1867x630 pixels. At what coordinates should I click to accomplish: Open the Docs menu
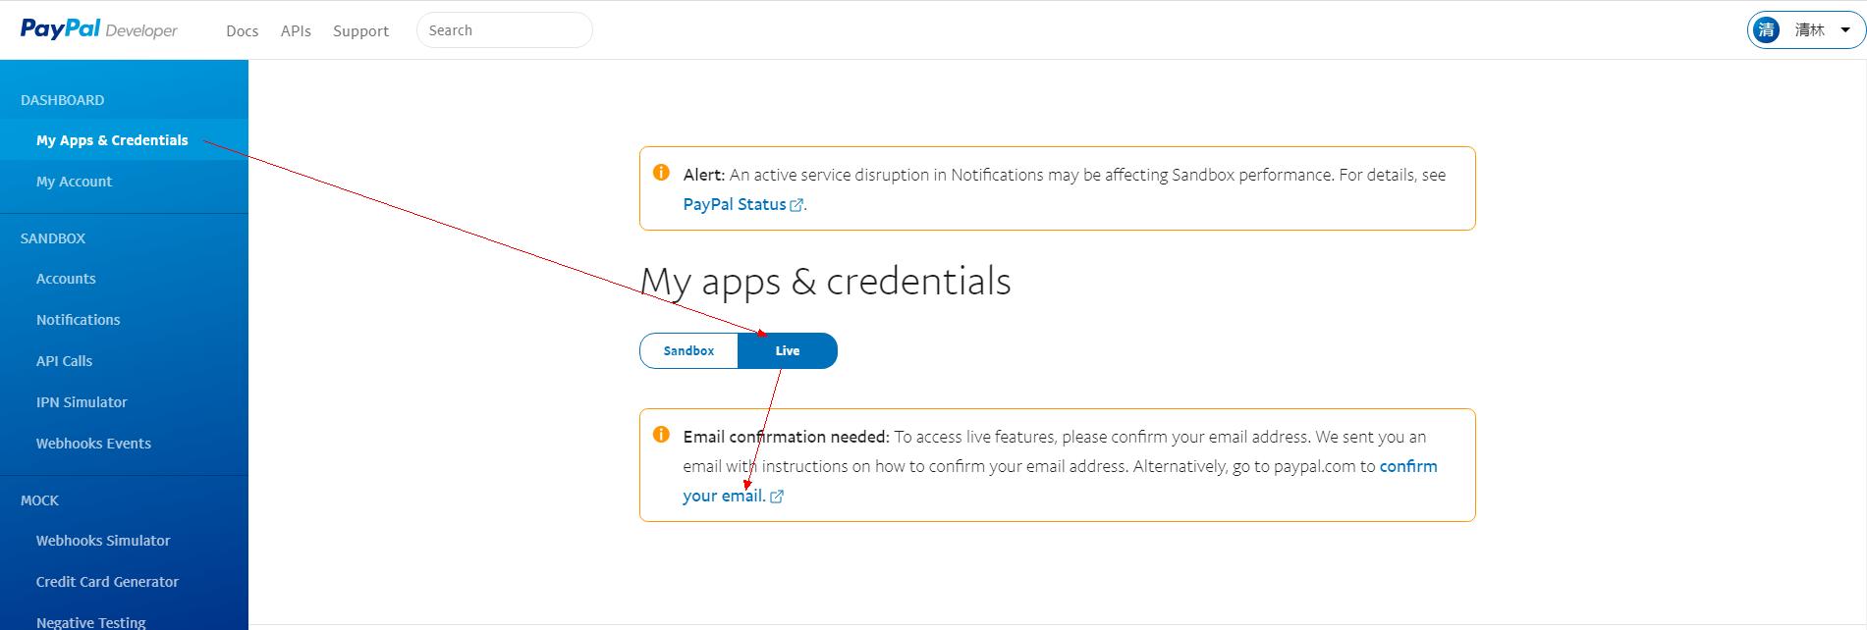coord(242,30)
